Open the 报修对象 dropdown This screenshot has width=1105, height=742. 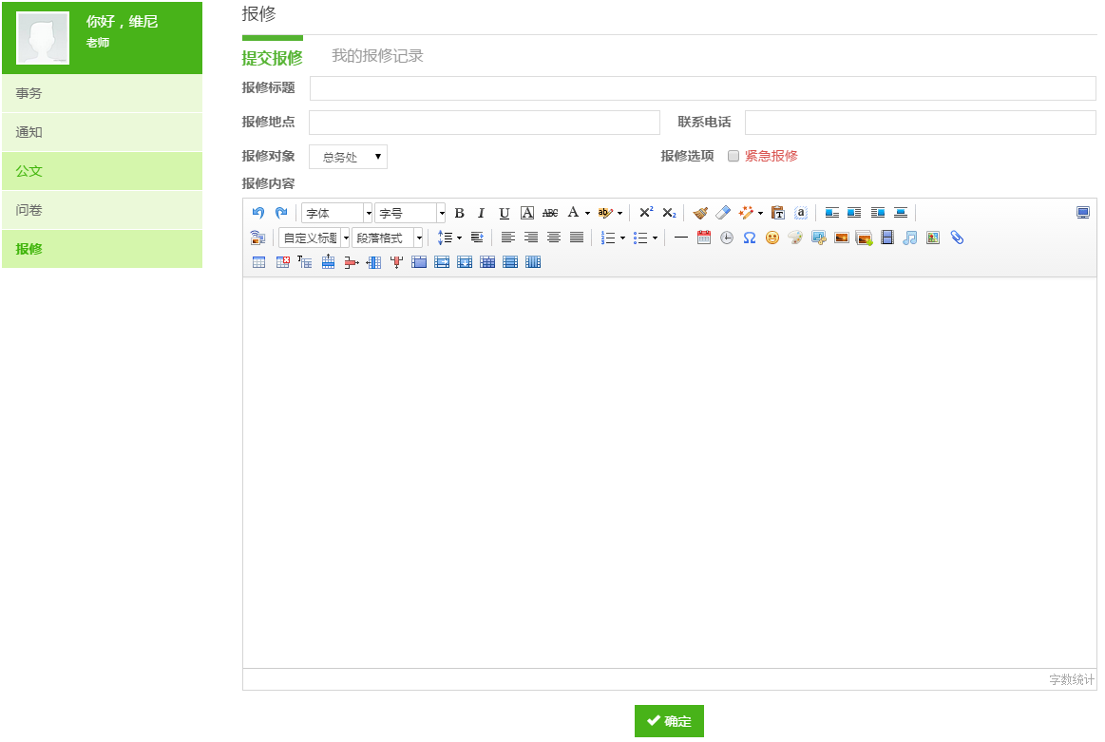pos(348,157)
